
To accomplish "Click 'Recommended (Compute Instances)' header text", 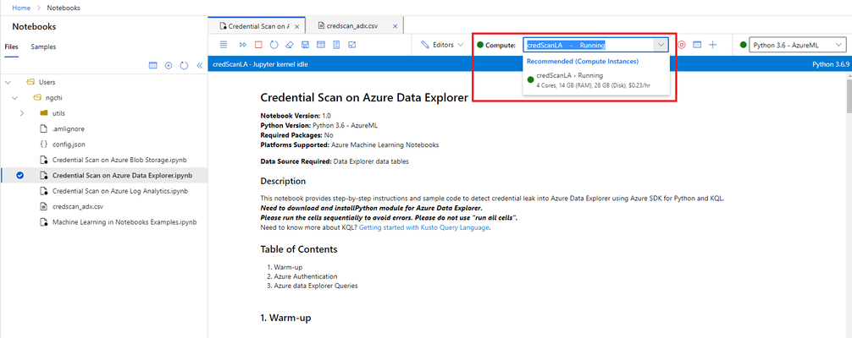I will click(583, 62).
